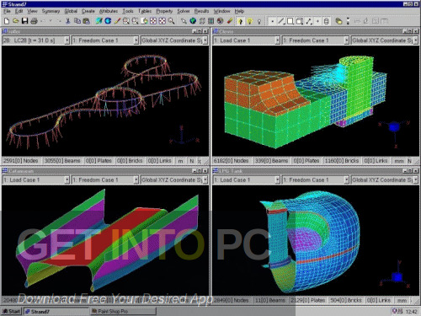Click the Windows Start button
The height and width of the screenshot is (316, 421).
point(12,311)
